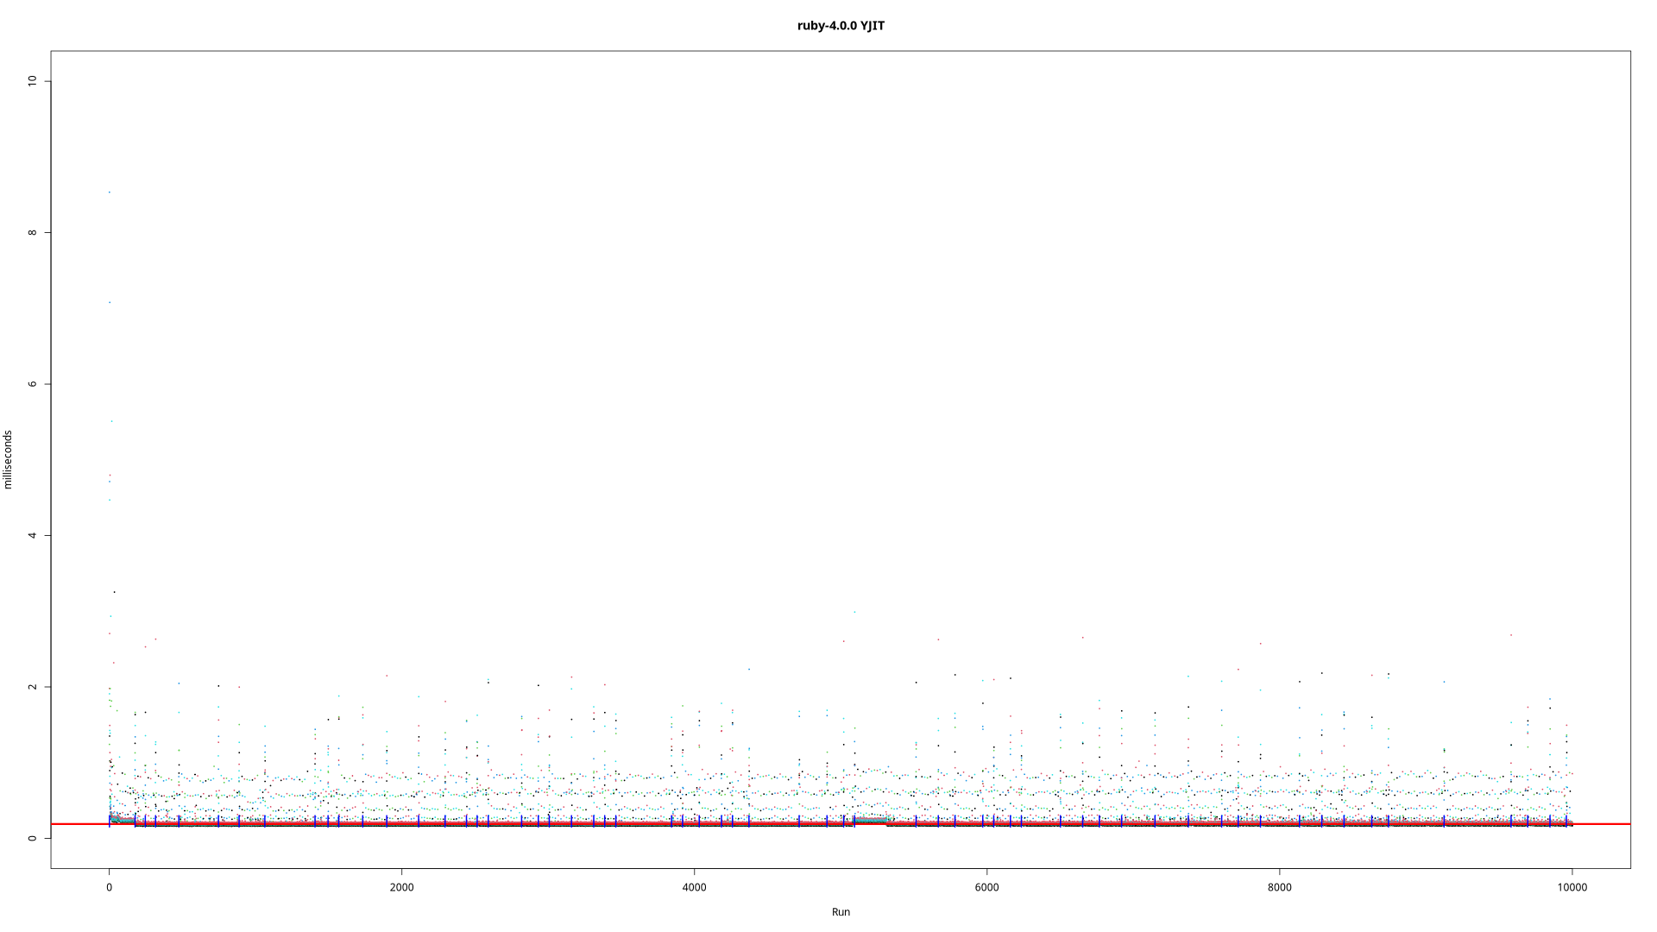Click the plot title ruby-4.0.0 YJIT
This screenshot has height=932, width=1657.
(x=840, y=26)
